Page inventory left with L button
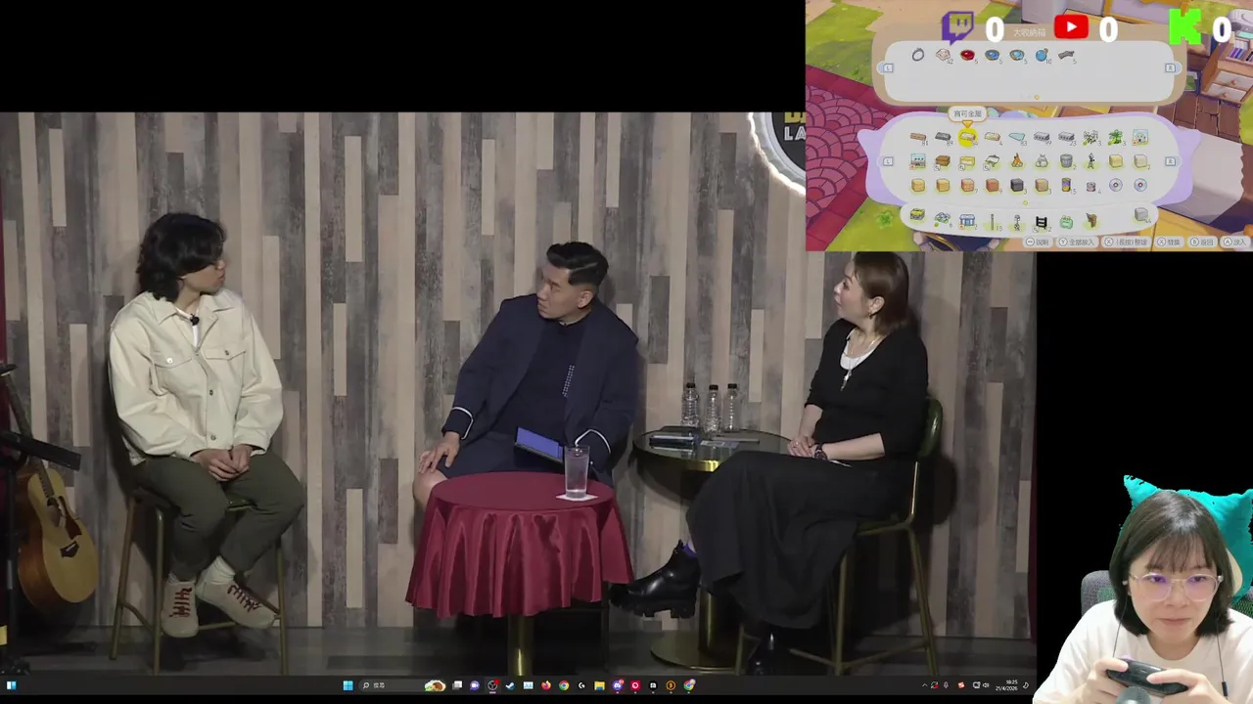Viewport: 1253px width, 704px height. click(x=888, y=161)
